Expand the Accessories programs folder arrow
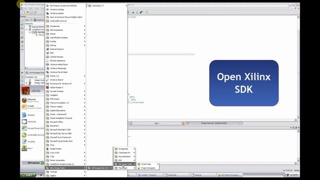This screenshot has height=180, width=320. pyautogui.click(x=84, y=26)
